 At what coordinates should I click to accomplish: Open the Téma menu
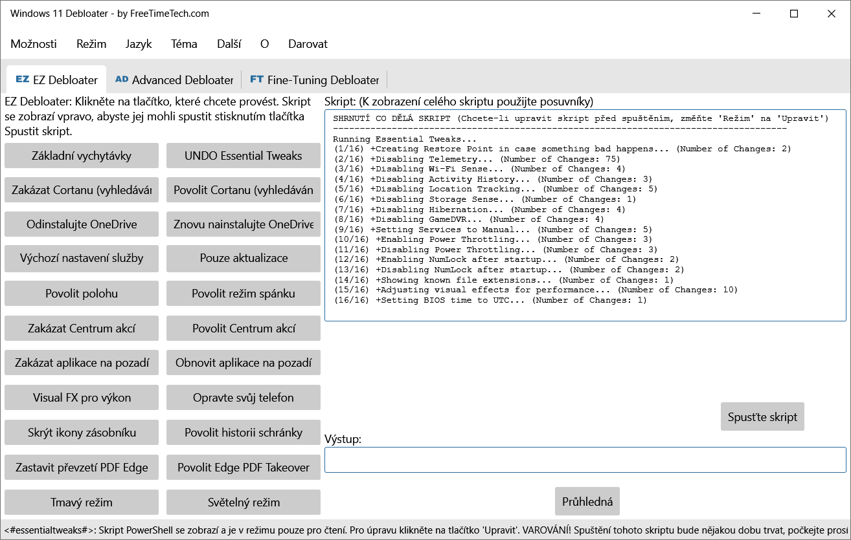pos(184,44)
